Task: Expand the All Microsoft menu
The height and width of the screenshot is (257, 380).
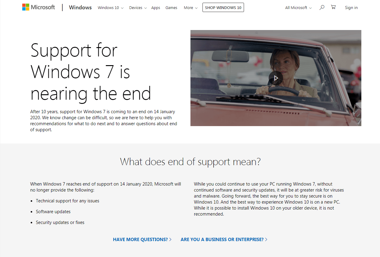Action: 298,8
